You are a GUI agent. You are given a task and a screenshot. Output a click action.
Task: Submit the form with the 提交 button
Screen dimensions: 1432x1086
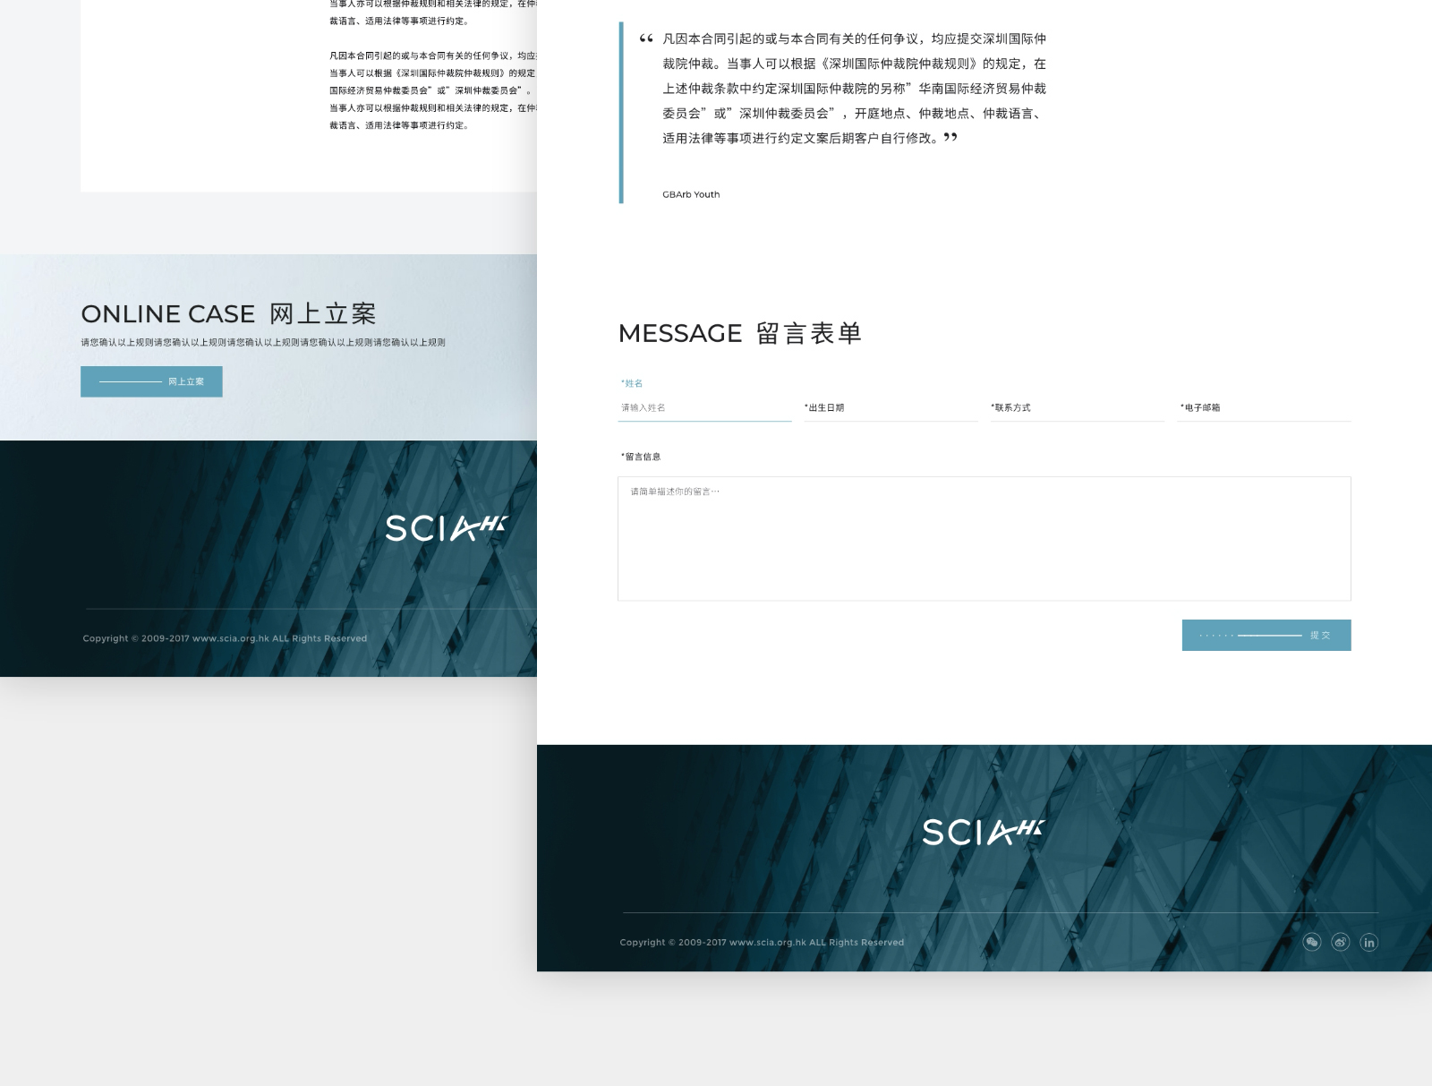point(1266,635)
